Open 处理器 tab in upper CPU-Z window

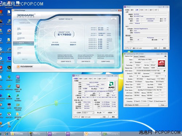pos(127,10)
